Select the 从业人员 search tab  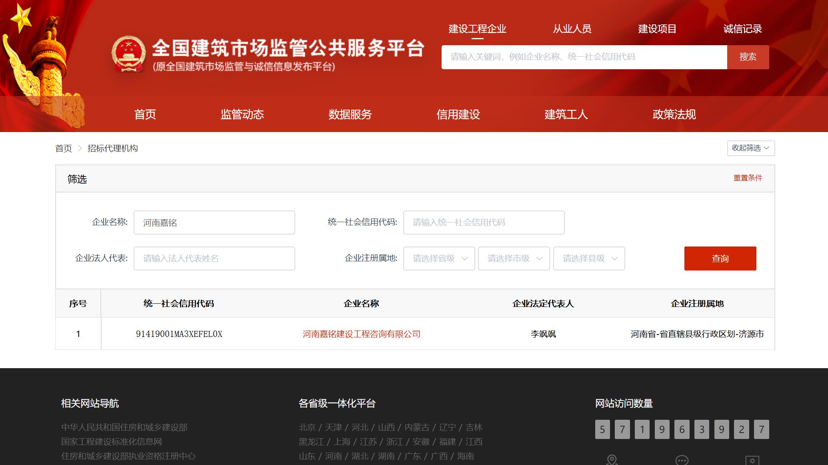(572, 29)
